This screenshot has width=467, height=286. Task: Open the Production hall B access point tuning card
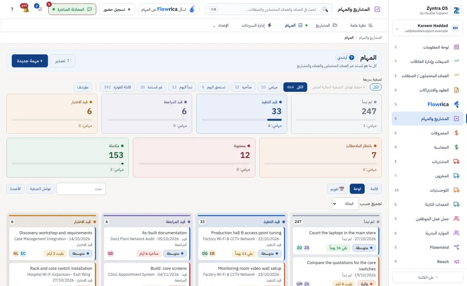[x=242, y=243]
